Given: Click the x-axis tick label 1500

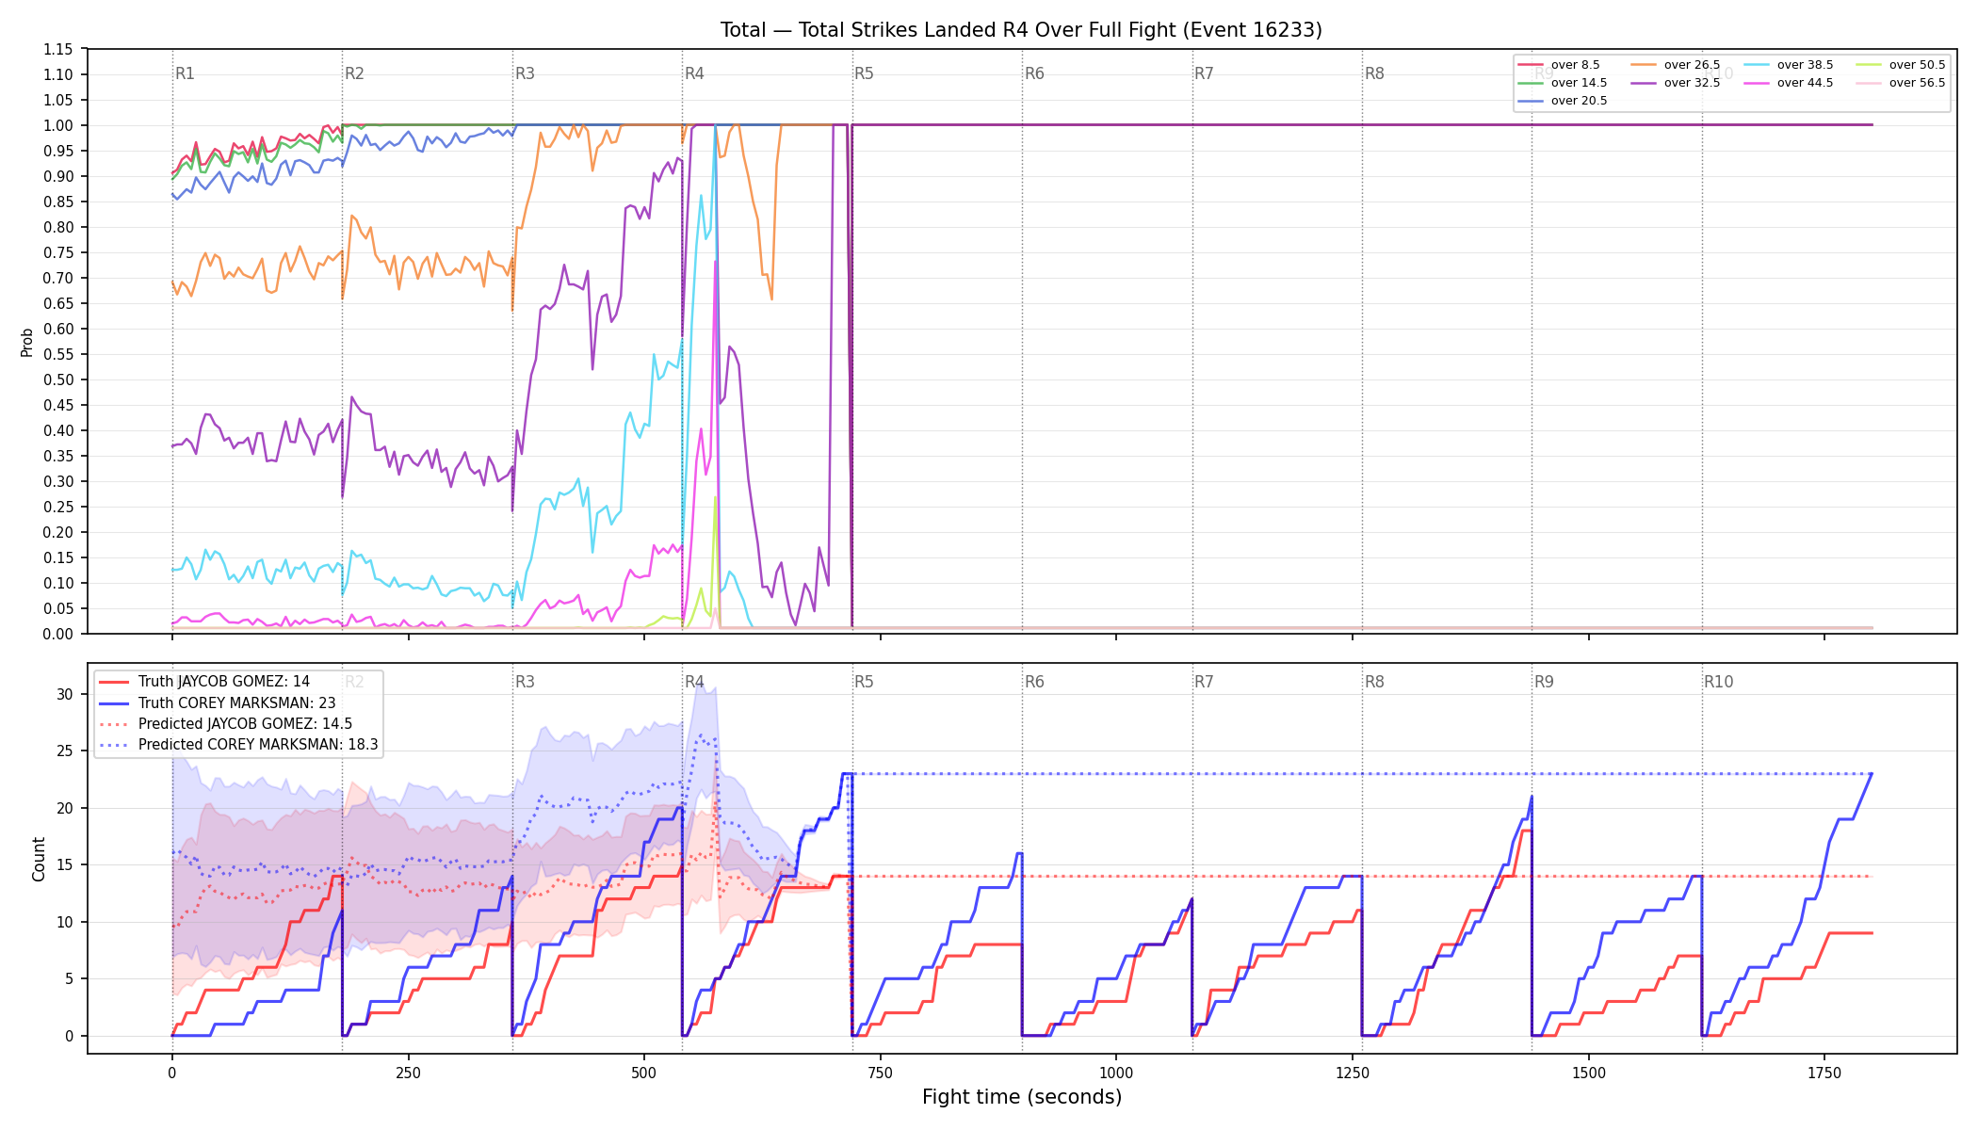Looking at the screenshot, I should (x=1589, y=1073).
